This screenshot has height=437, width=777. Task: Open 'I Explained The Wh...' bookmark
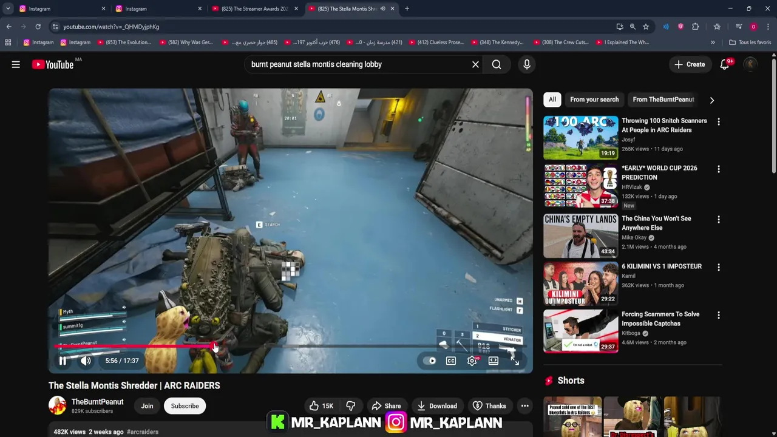point(622,42)
